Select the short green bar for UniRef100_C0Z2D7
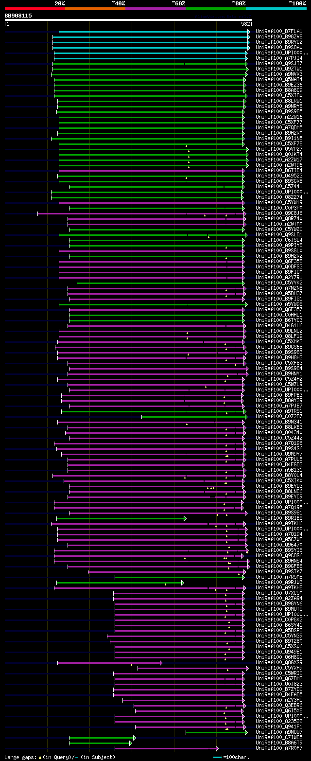This screenshot has height=761, width=311. coord(194,417)
